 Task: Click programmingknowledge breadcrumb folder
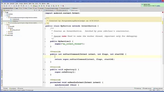pyautogui.click(x=52, y=8)
